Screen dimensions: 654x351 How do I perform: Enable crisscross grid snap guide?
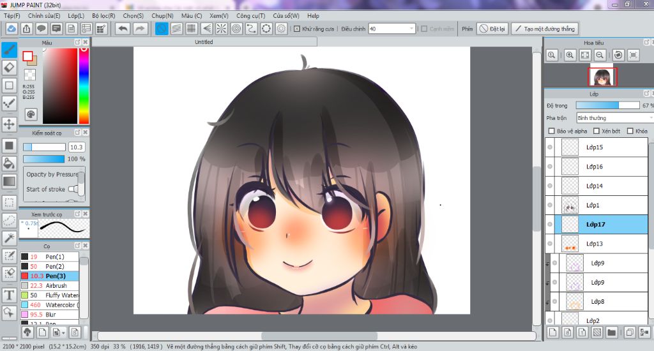tap(192, 29)
